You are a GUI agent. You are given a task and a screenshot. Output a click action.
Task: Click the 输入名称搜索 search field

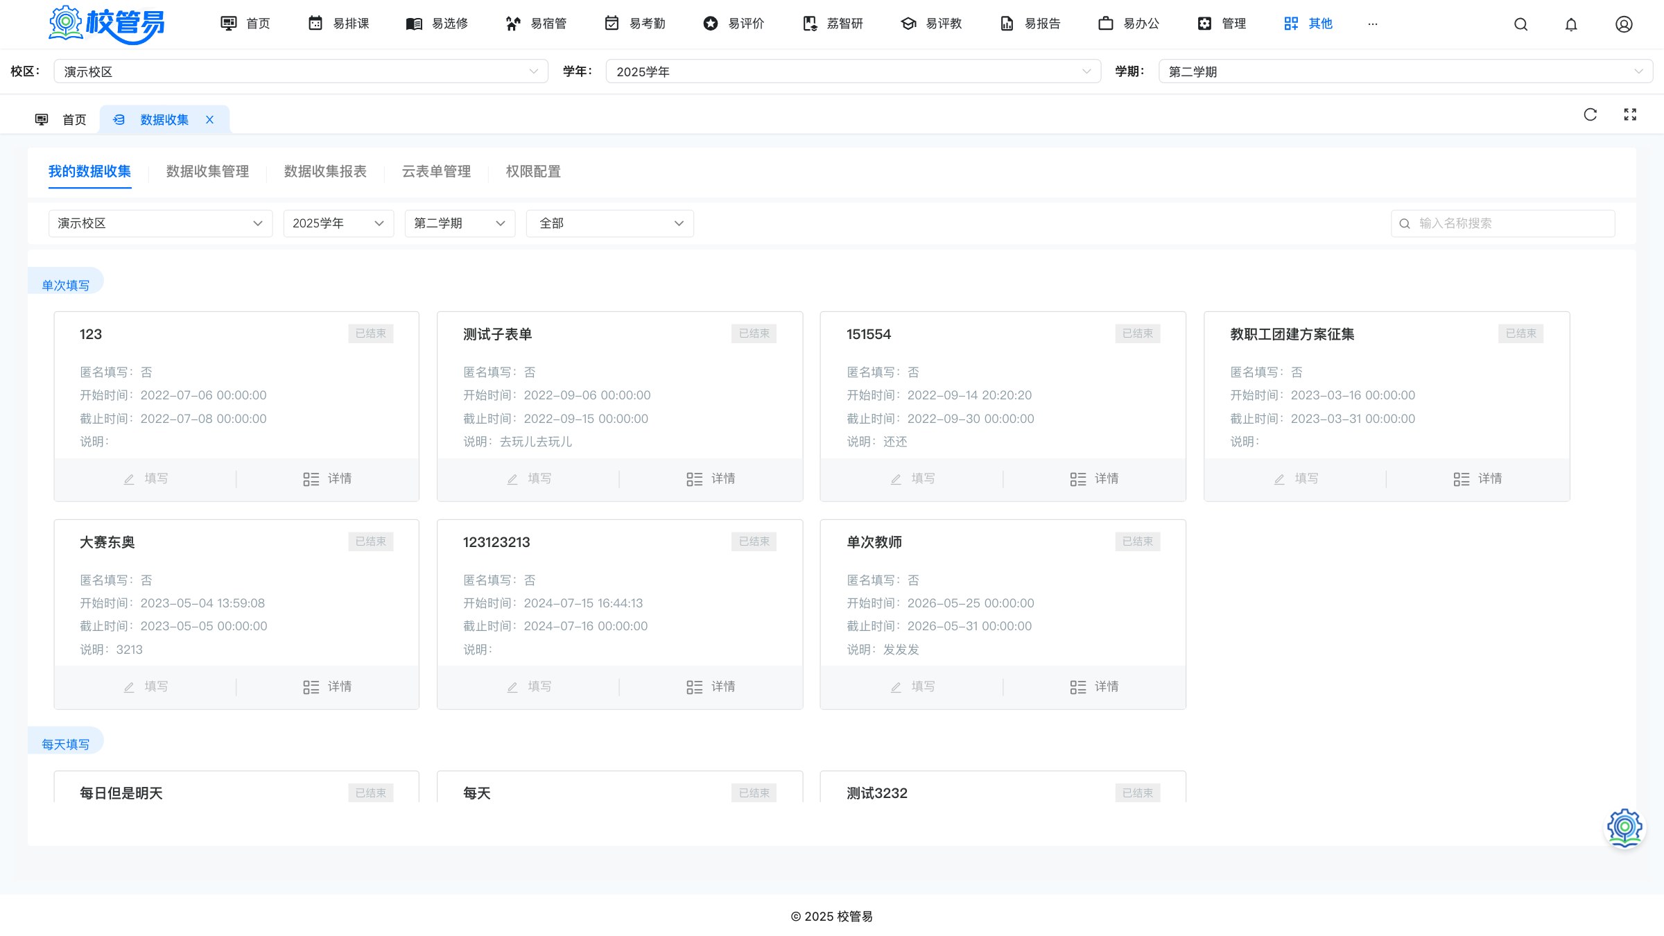(1502, 223)
